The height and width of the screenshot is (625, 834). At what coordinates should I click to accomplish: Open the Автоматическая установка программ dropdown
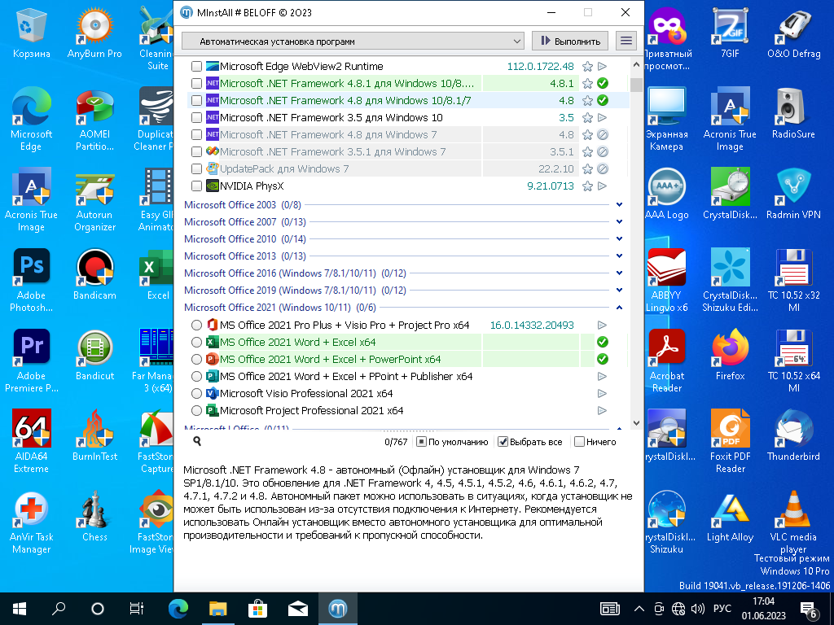[x=353, y=42]
